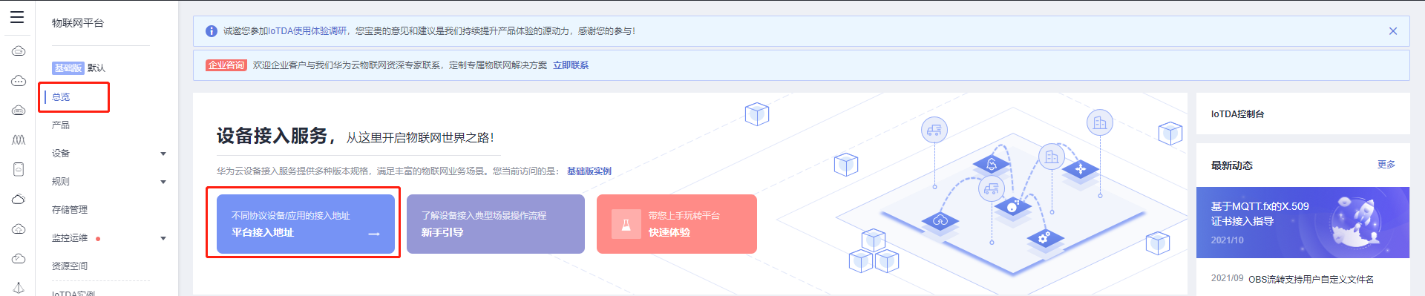
Task: Click the flask icon on 快速体验 card
Action: pos(626,225)
